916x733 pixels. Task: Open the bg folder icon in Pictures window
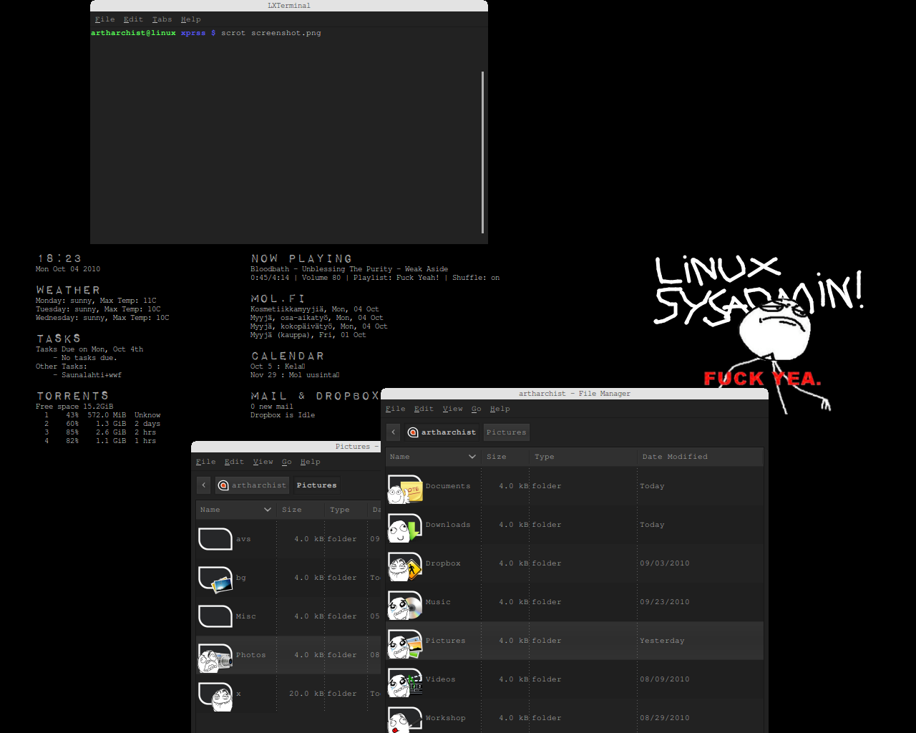(215, 579)
